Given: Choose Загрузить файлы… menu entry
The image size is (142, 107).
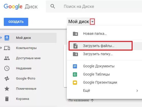Looking at the screenshot, I should tap(104, 46).
